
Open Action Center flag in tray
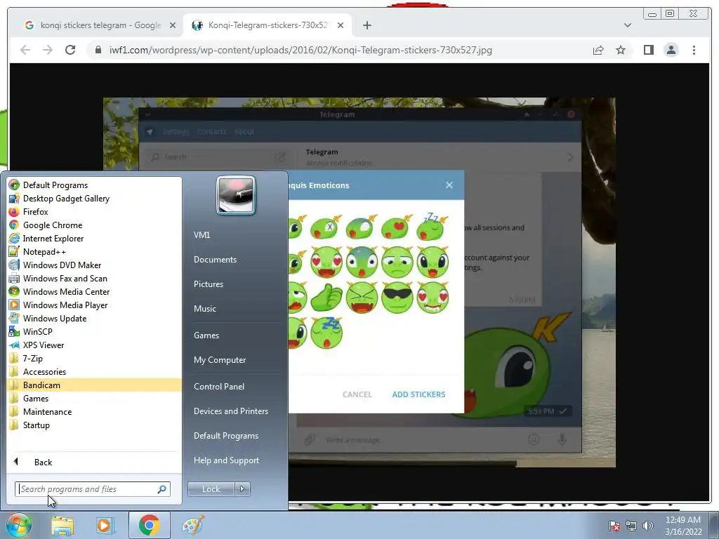(x=614, y=526)
